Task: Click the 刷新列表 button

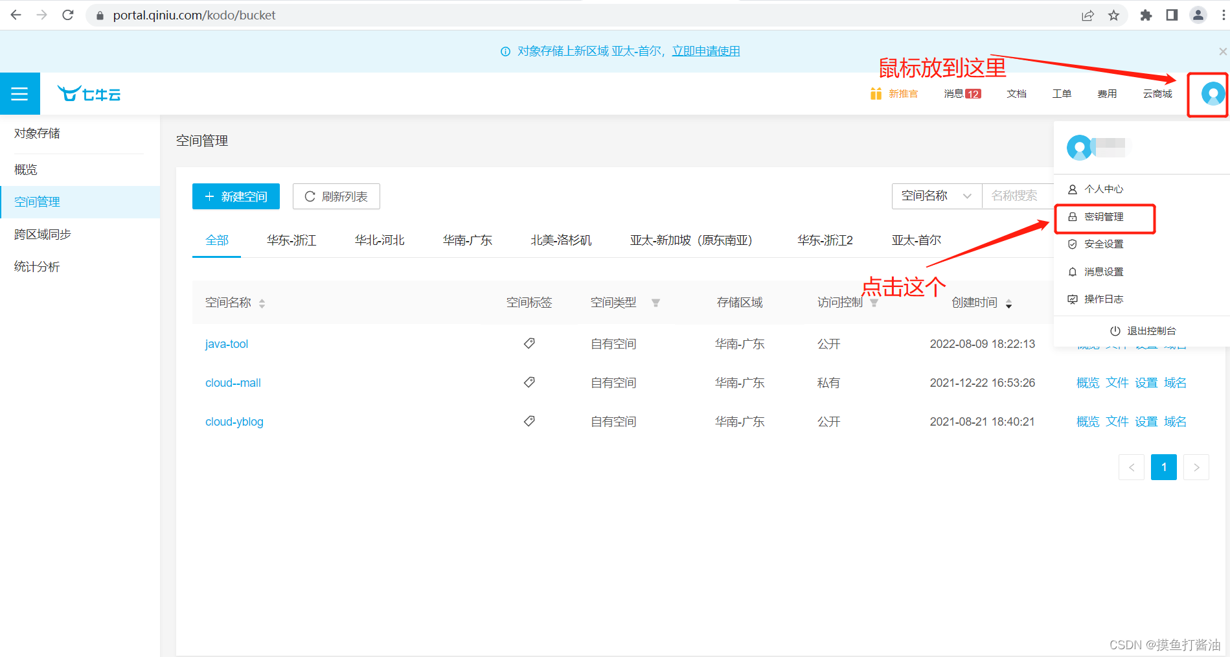Action: click(x=336, y=196)
